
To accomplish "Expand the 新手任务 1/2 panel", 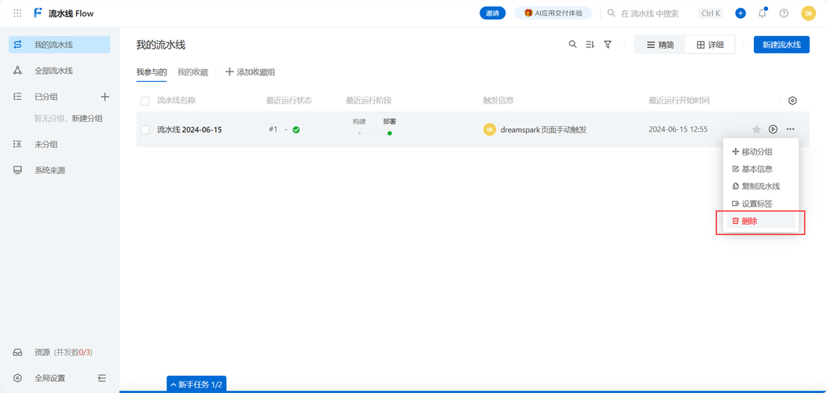I will pos(197,384).
